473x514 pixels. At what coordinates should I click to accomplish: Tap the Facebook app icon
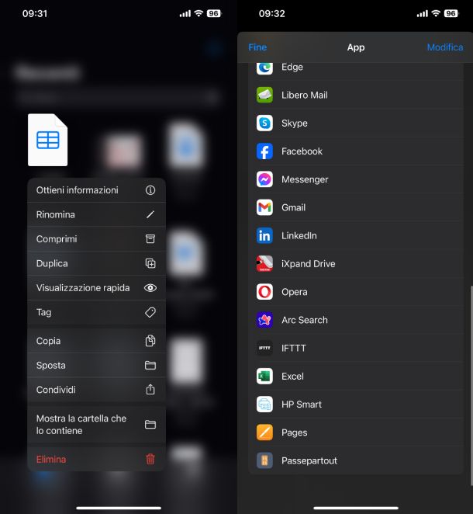click(x=264, y=151)
